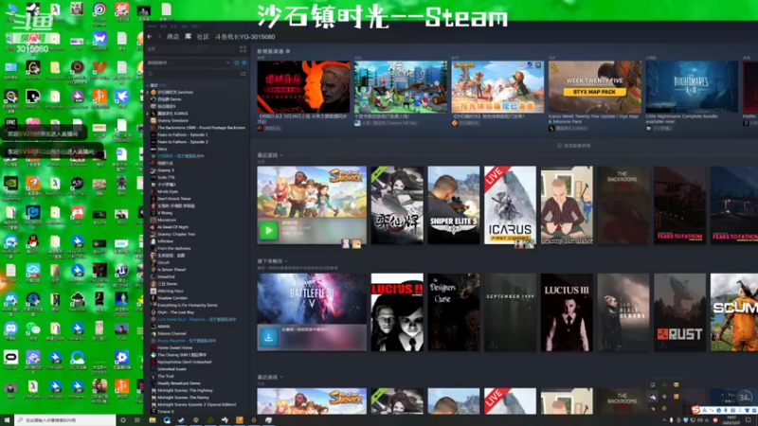Viewport: 758px width, 426px height.
Task: Select Fears to Fathom - Episode 2
Action: click(x=183, y=142)
